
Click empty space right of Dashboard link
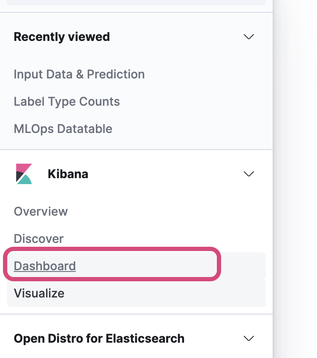point(243,266)
